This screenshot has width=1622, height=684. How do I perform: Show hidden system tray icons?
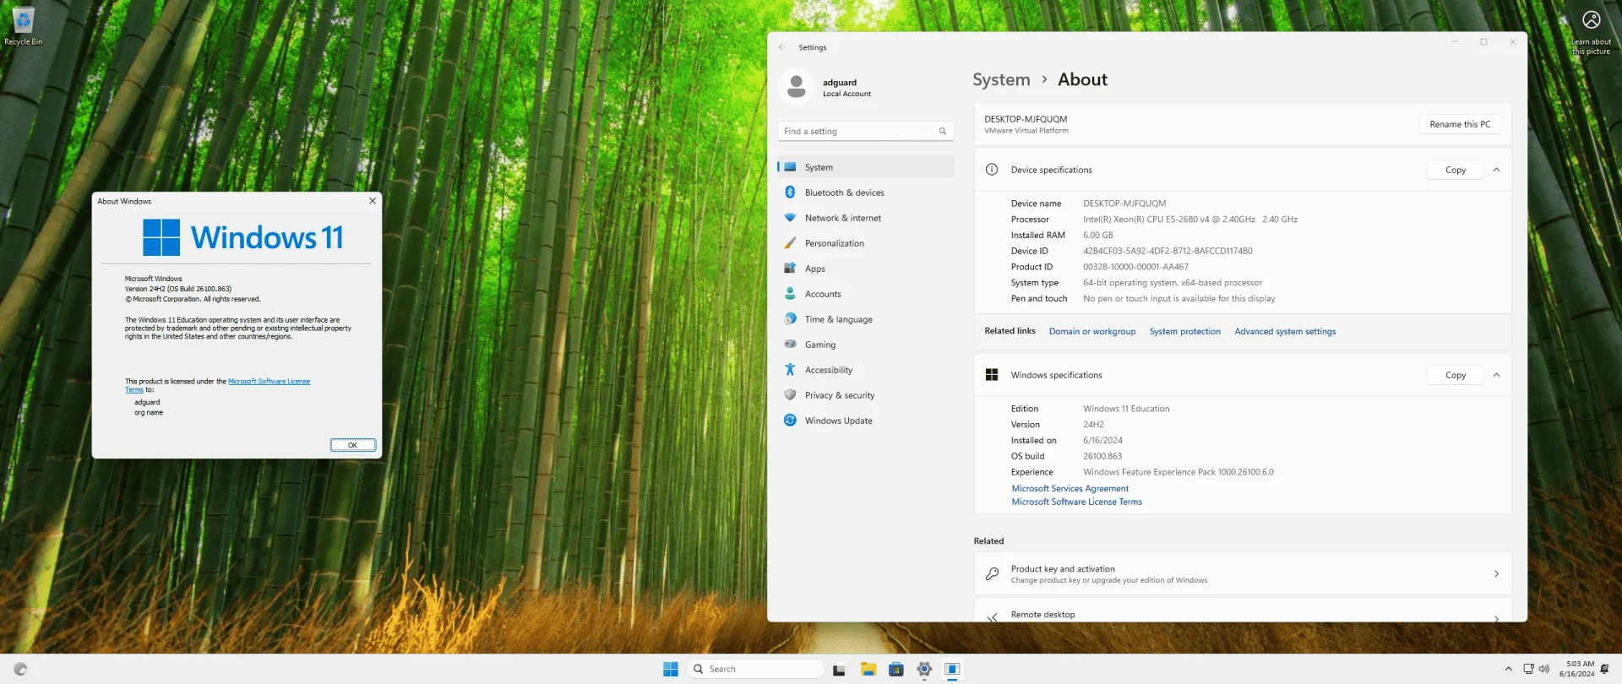click(x=1508, y=669)
